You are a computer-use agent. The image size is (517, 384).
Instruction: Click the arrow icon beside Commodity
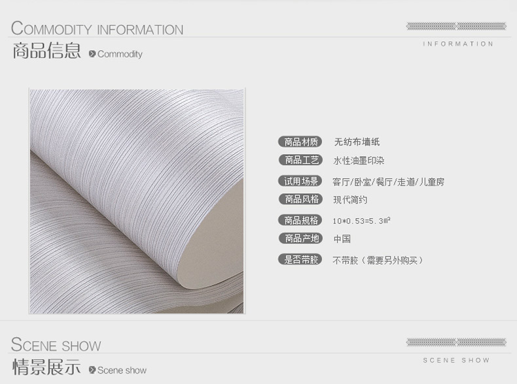click(92, 54)
